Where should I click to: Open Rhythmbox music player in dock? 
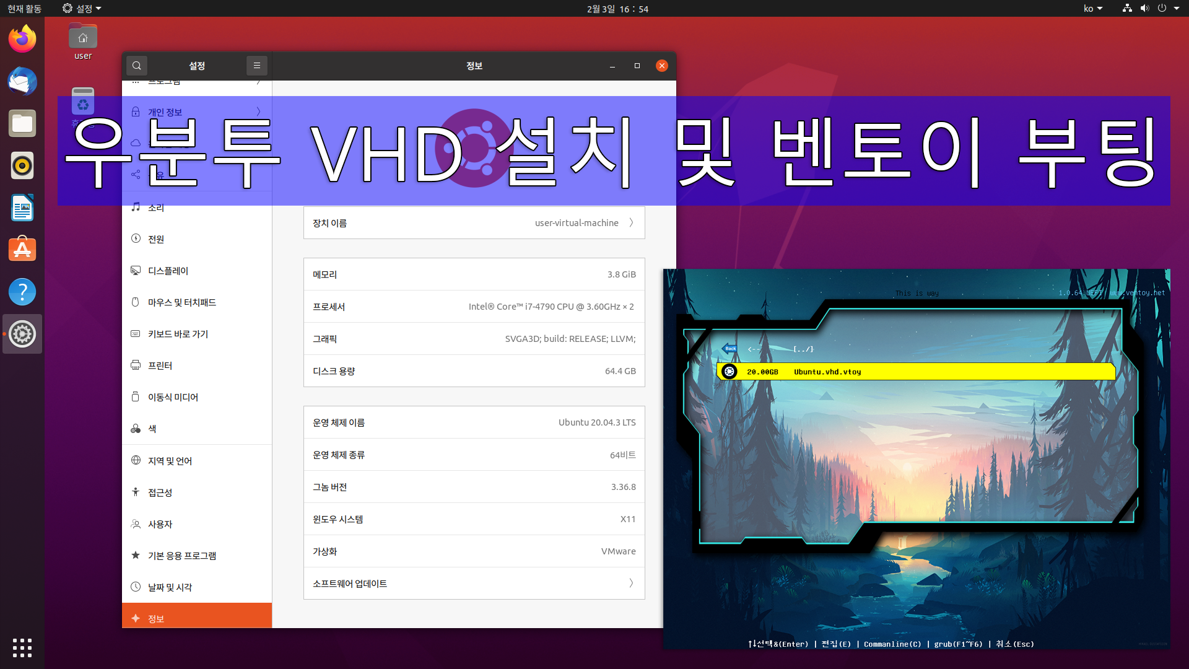point(22,165)
